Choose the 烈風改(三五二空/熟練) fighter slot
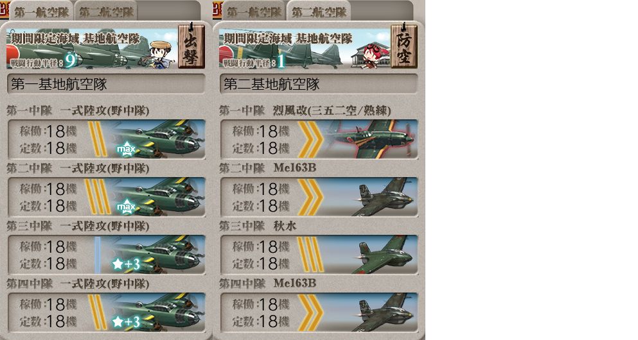This screenshot has height=340, width=638. coord(319,139)
